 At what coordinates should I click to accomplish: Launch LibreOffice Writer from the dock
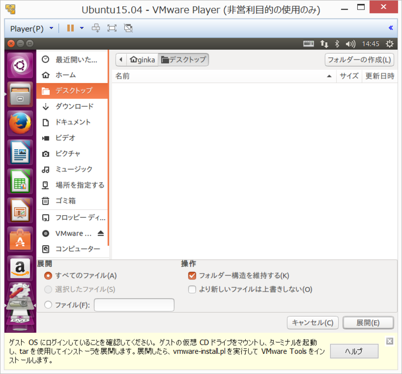pyautogui.click(x=20, y=151)
